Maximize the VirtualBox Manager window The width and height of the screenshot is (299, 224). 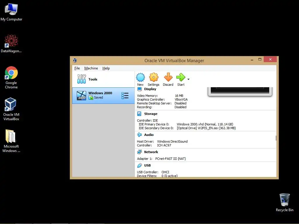(x=260, y=59)
